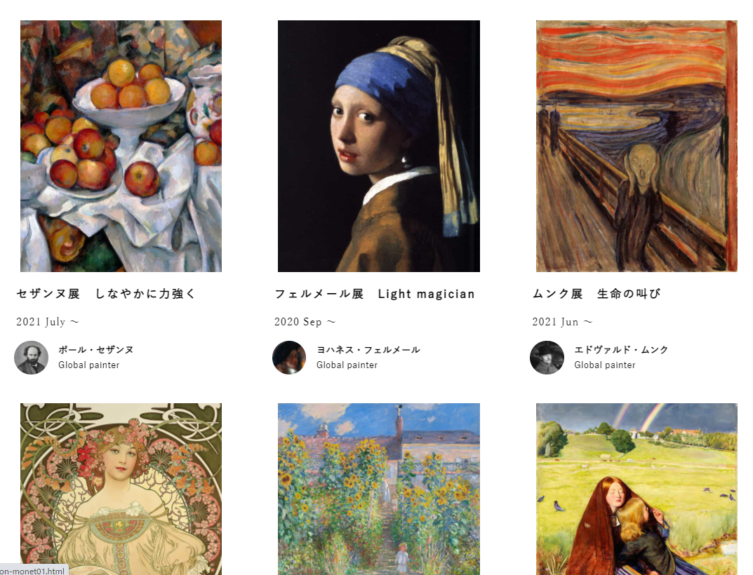753x575 pixels.
Task: Open title セザンヌ展 しなやかに力強く
Action: click(106, 294)
